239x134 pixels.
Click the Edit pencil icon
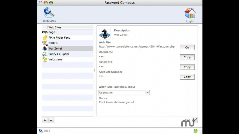pyautogui.click(x=195, y=120)
